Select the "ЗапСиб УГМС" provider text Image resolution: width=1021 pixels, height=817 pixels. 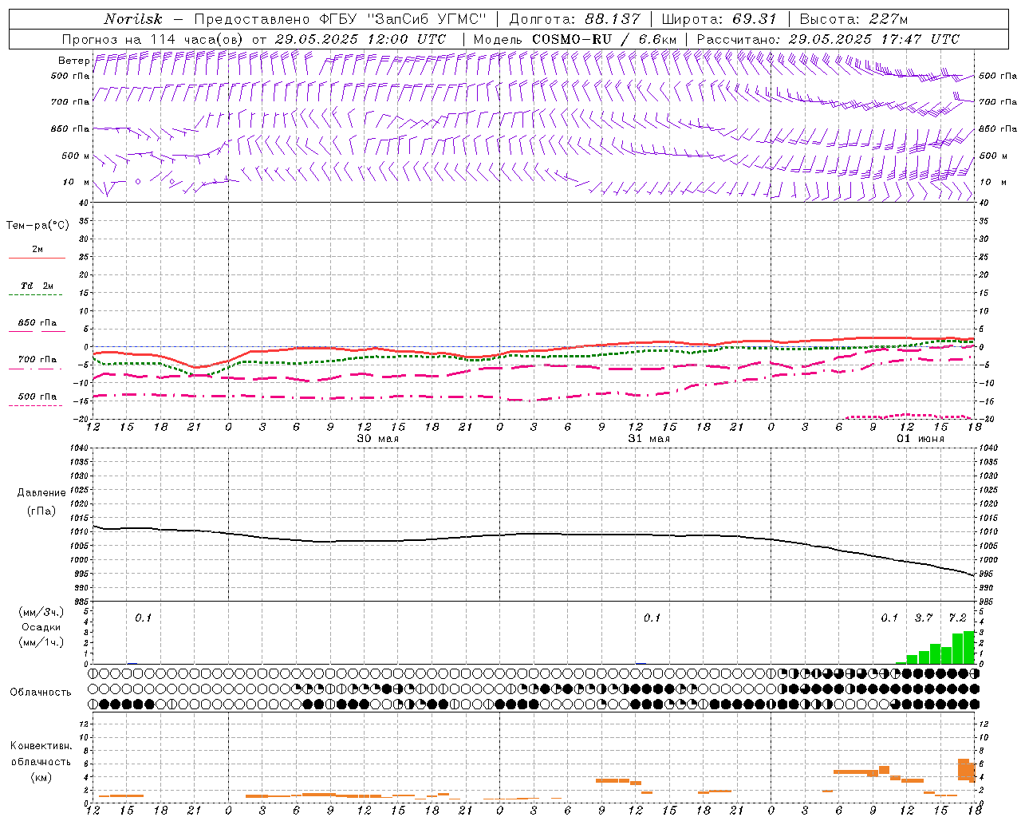[x=426, y=19]
